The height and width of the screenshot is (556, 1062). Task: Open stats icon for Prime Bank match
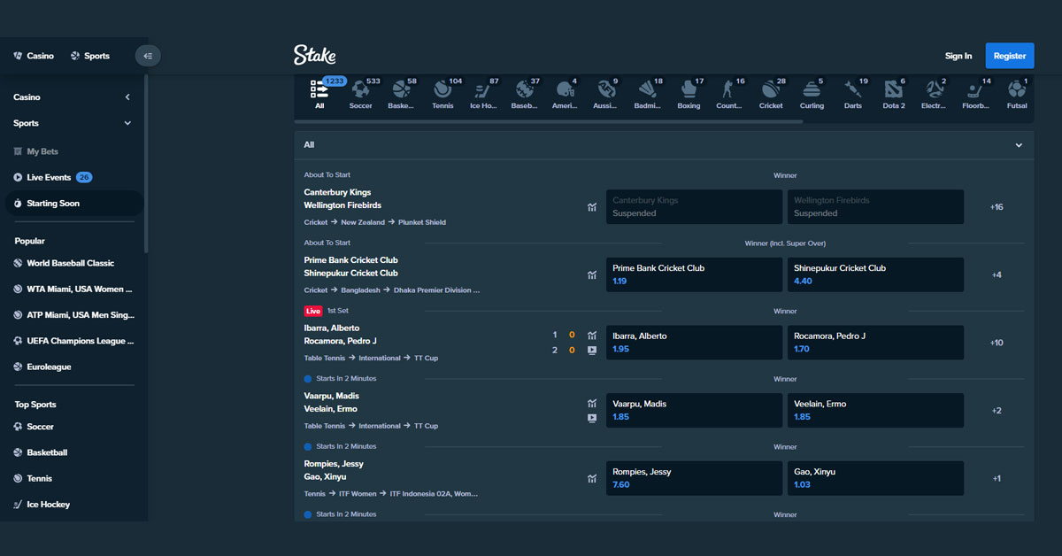click(x=591, y=275)
